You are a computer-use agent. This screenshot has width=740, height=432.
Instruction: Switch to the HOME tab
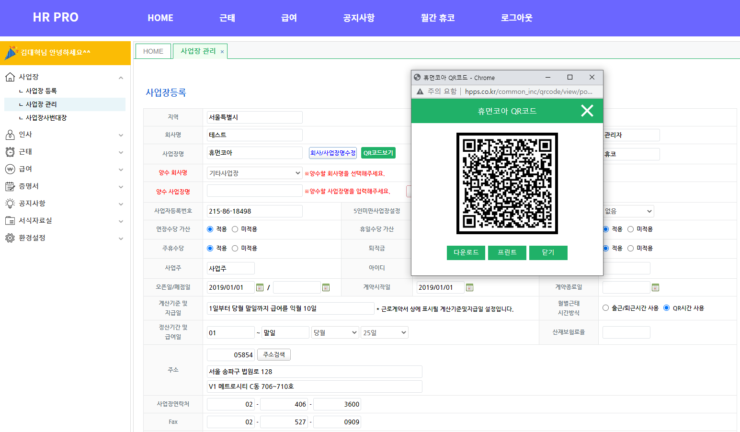pos(153,51)
